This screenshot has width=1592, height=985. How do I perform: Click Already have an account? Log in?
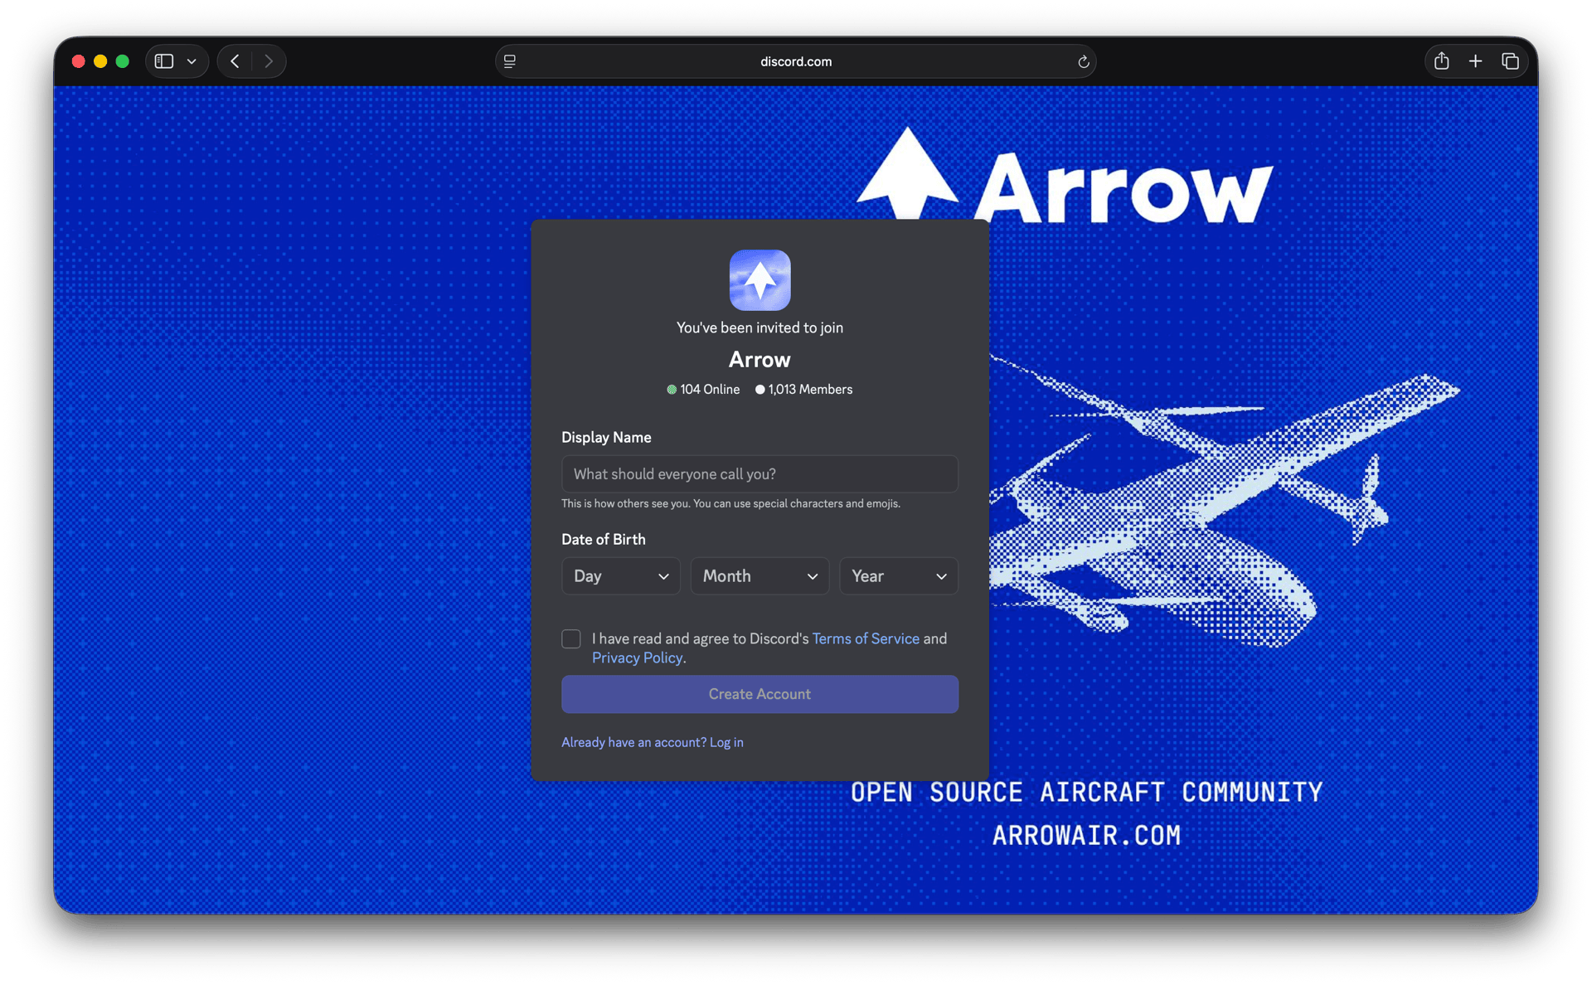click(653, 742)
